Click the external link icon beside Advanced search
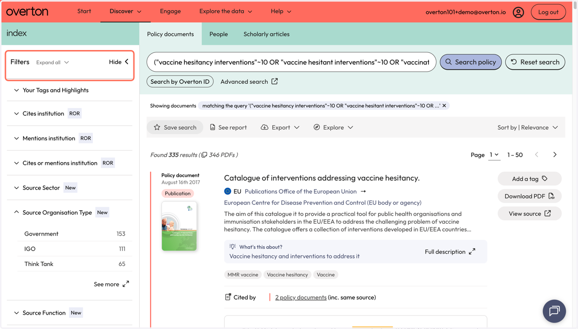The height and width of the screenshot is (329, 578). coord(275,81)
